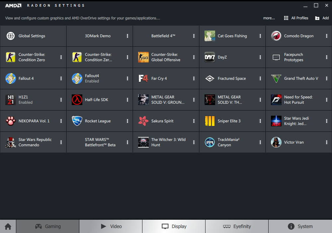Open options menu for Fallout 4
The image size is (332, 233).
click(x=61, y=78)
